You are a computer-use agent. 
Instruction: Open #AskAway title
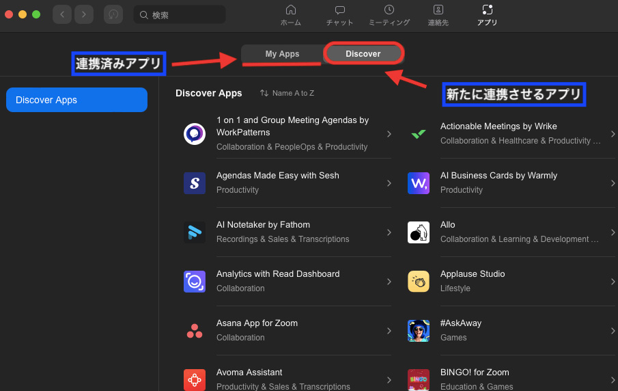pos(461,323)
